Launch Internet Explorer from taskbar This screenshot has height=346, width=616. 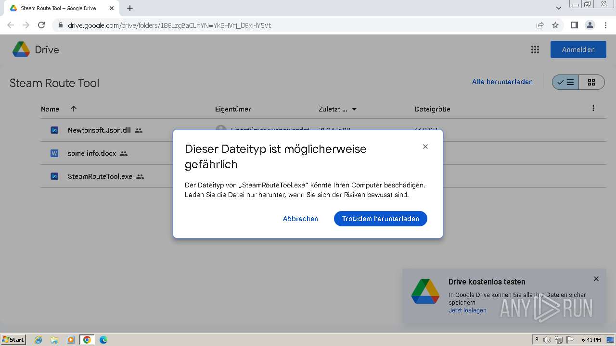(x=38, y=340)
